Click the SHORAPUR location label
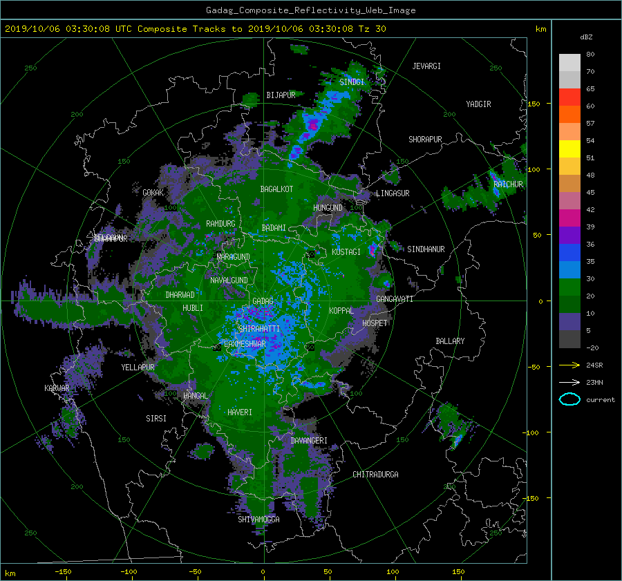This screenshot has width=622, height=581. [425, 140]
